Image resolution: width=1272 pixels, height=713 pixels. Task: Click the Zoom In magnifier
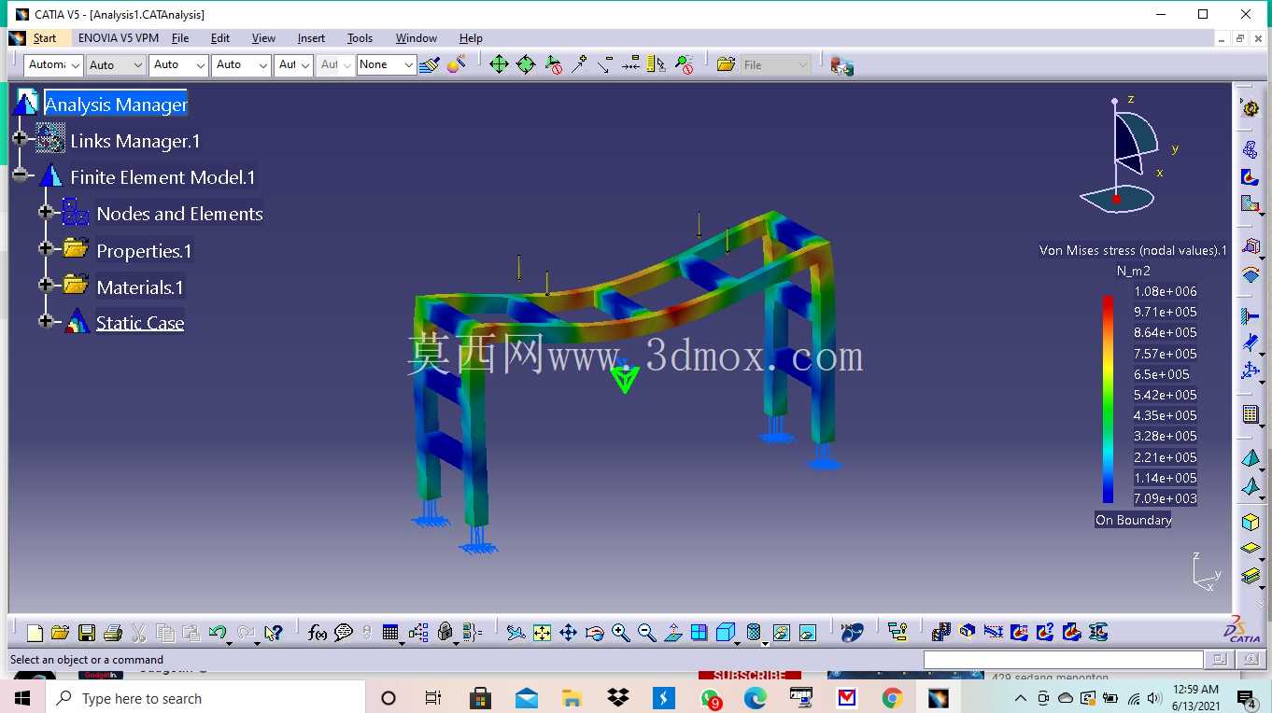pos(620,633)
